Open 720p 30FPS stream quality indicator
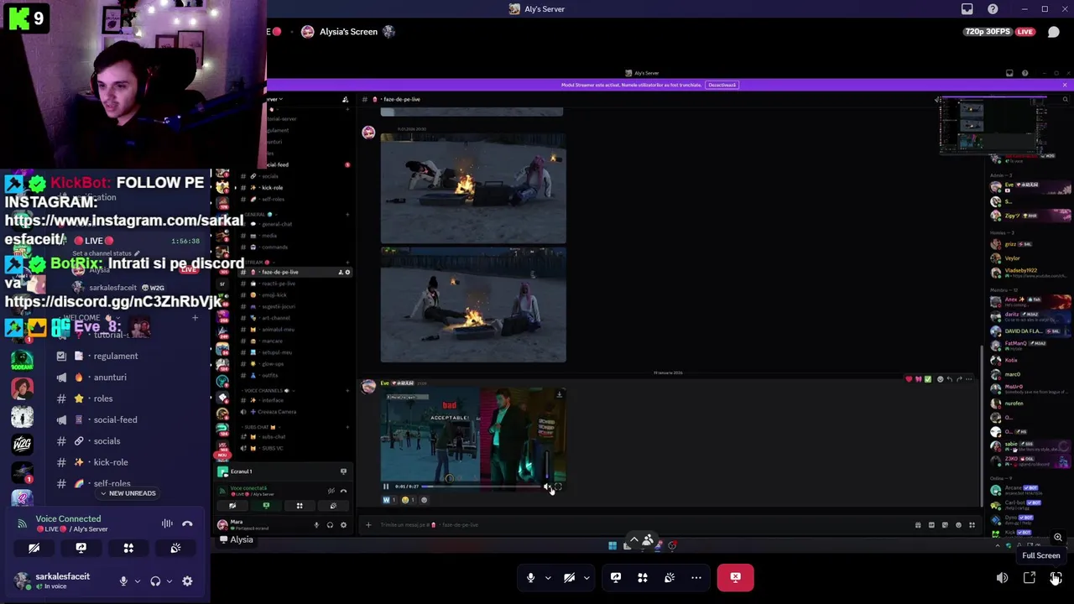Viewport: 1074px width, 604px height. click(988, 32)
